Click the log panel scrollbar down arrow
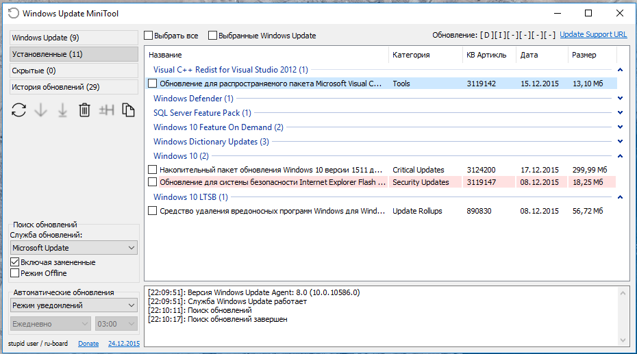The image size is (637, 354). (x=623, y=340)
